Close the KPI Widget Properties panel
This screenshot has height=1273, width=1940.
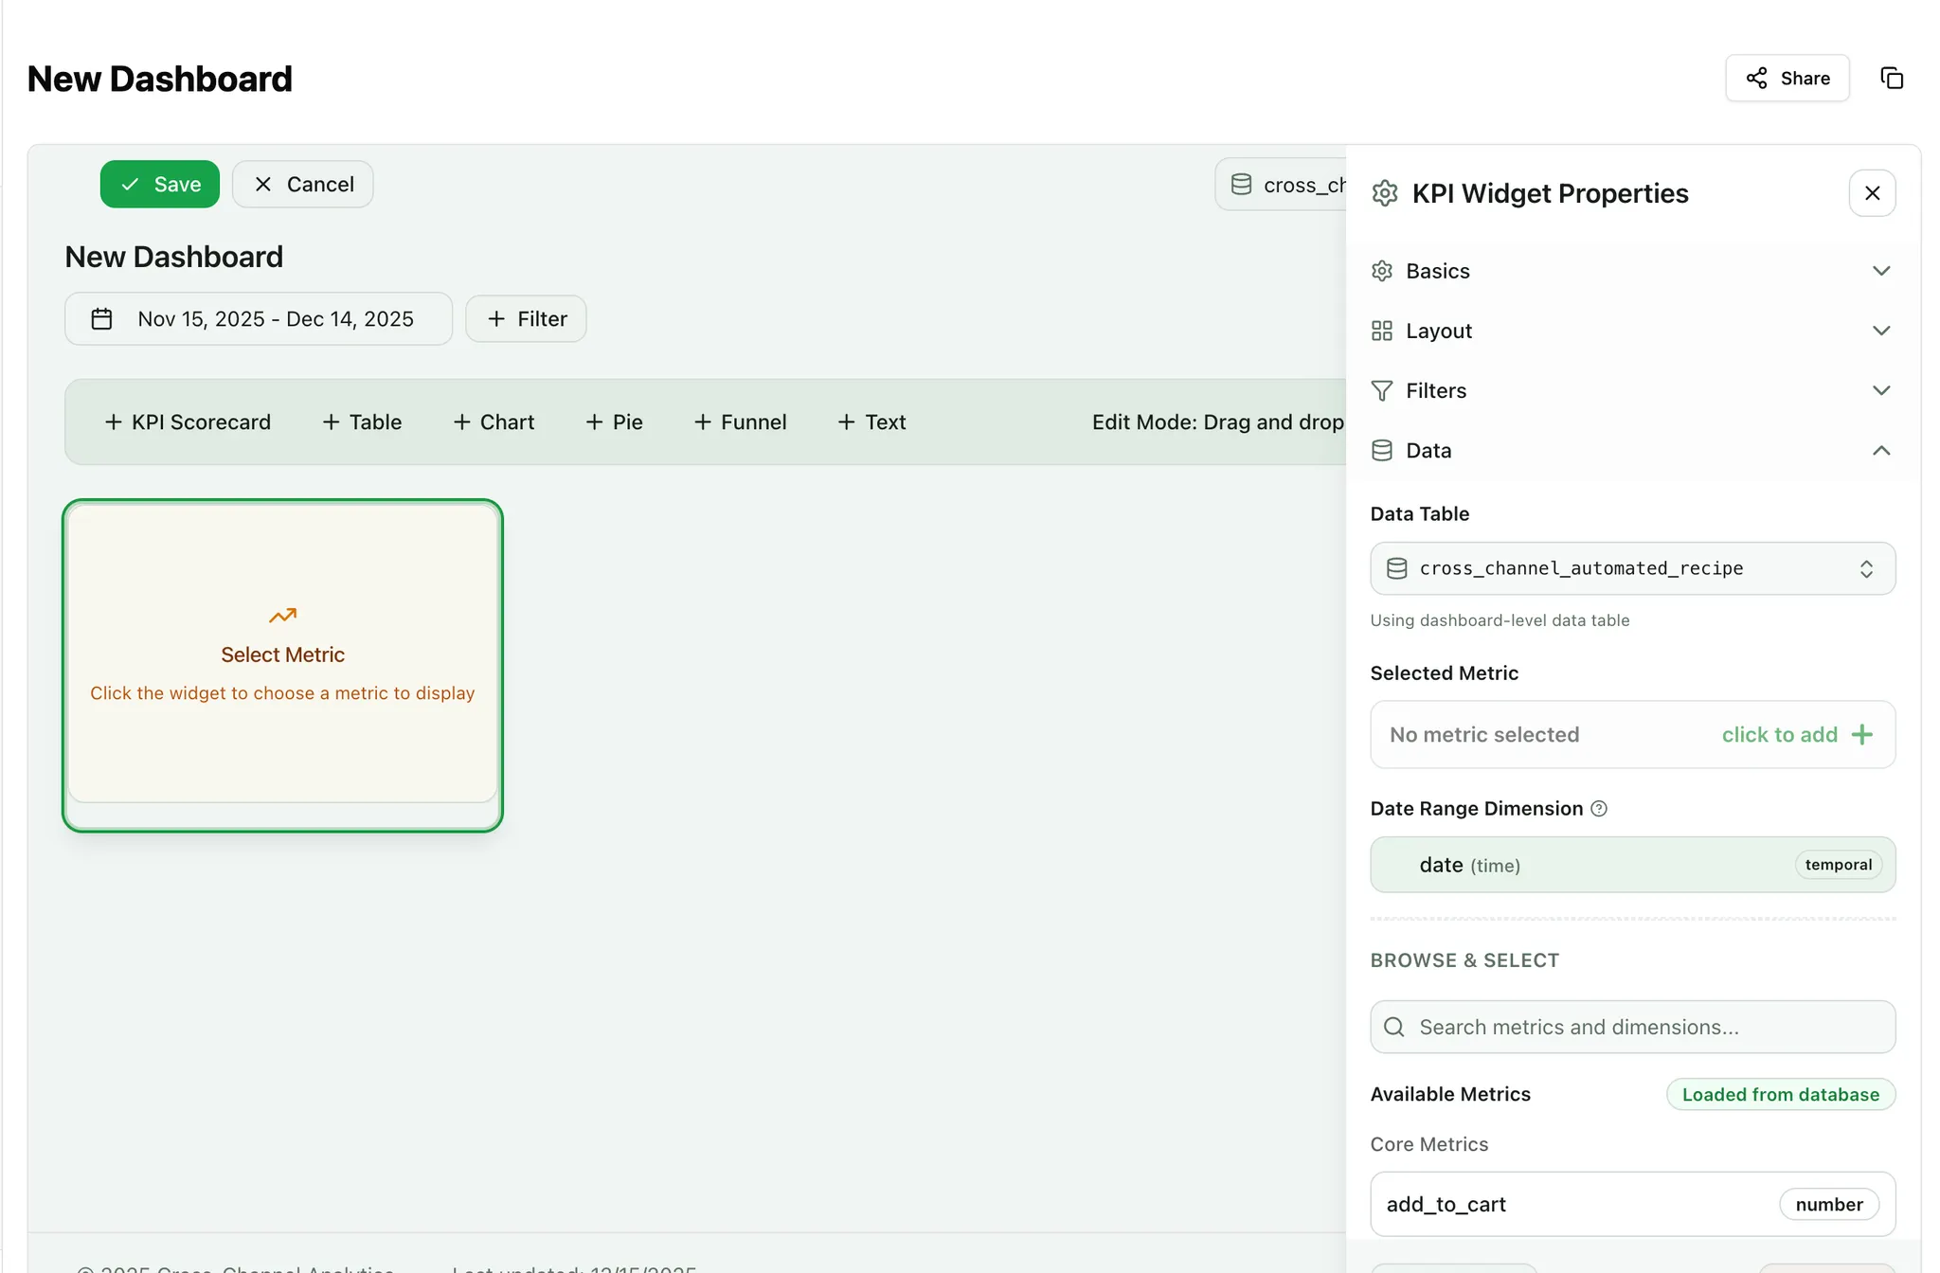coord(1872,193)
